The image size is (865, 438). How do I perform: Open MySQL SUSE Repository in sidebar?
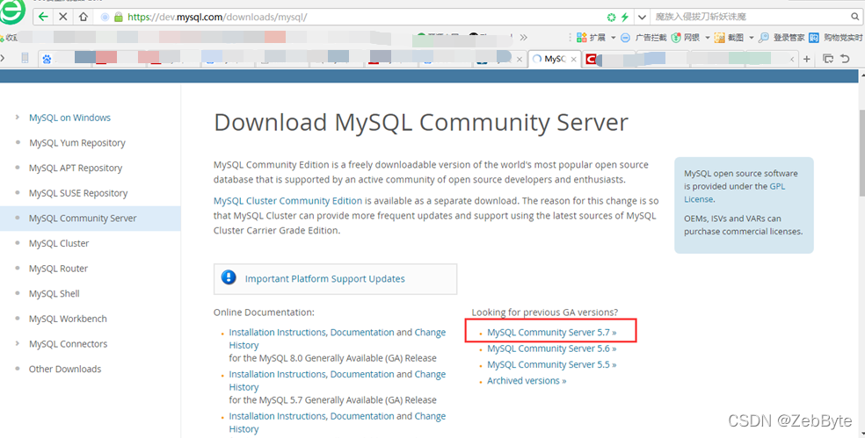[78, 193]
